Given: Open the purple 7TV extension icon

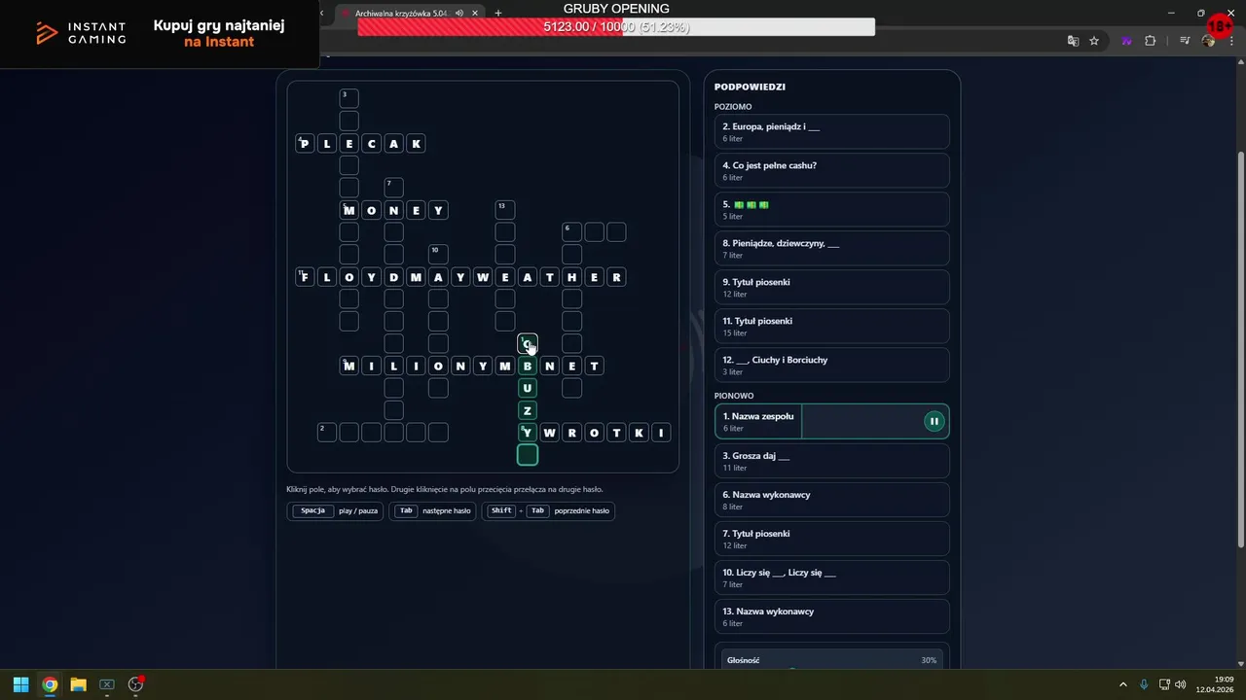Looking at the screenshot, I should click(1127, 41).
